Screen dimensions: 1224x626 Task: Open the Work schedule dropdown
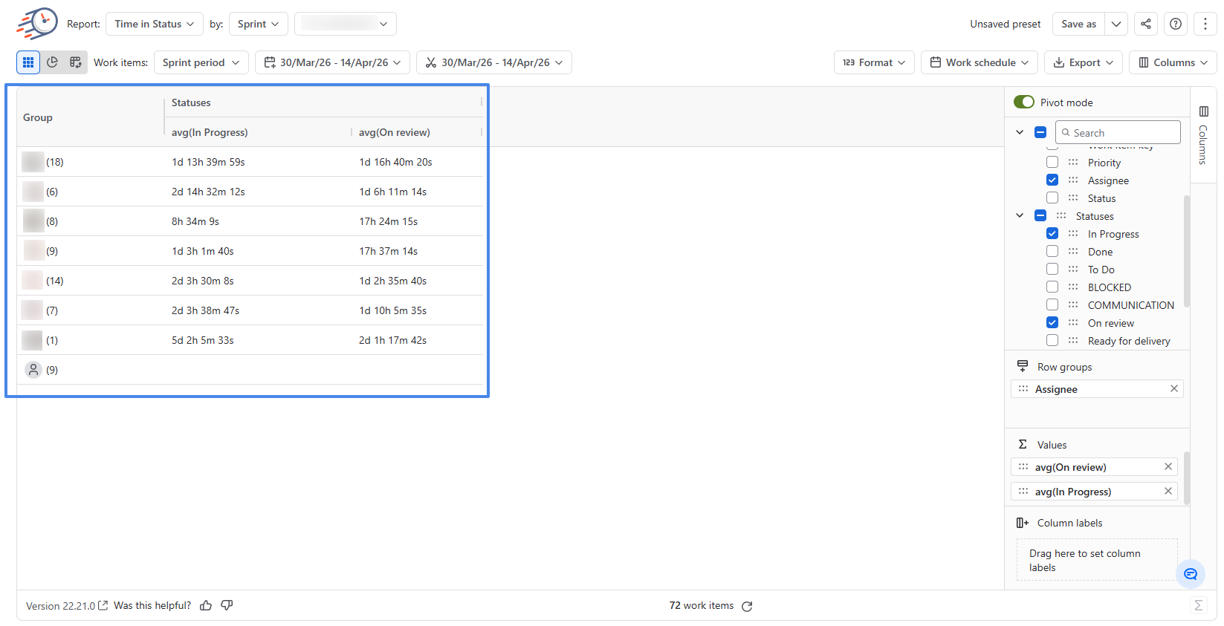point(979,62)
